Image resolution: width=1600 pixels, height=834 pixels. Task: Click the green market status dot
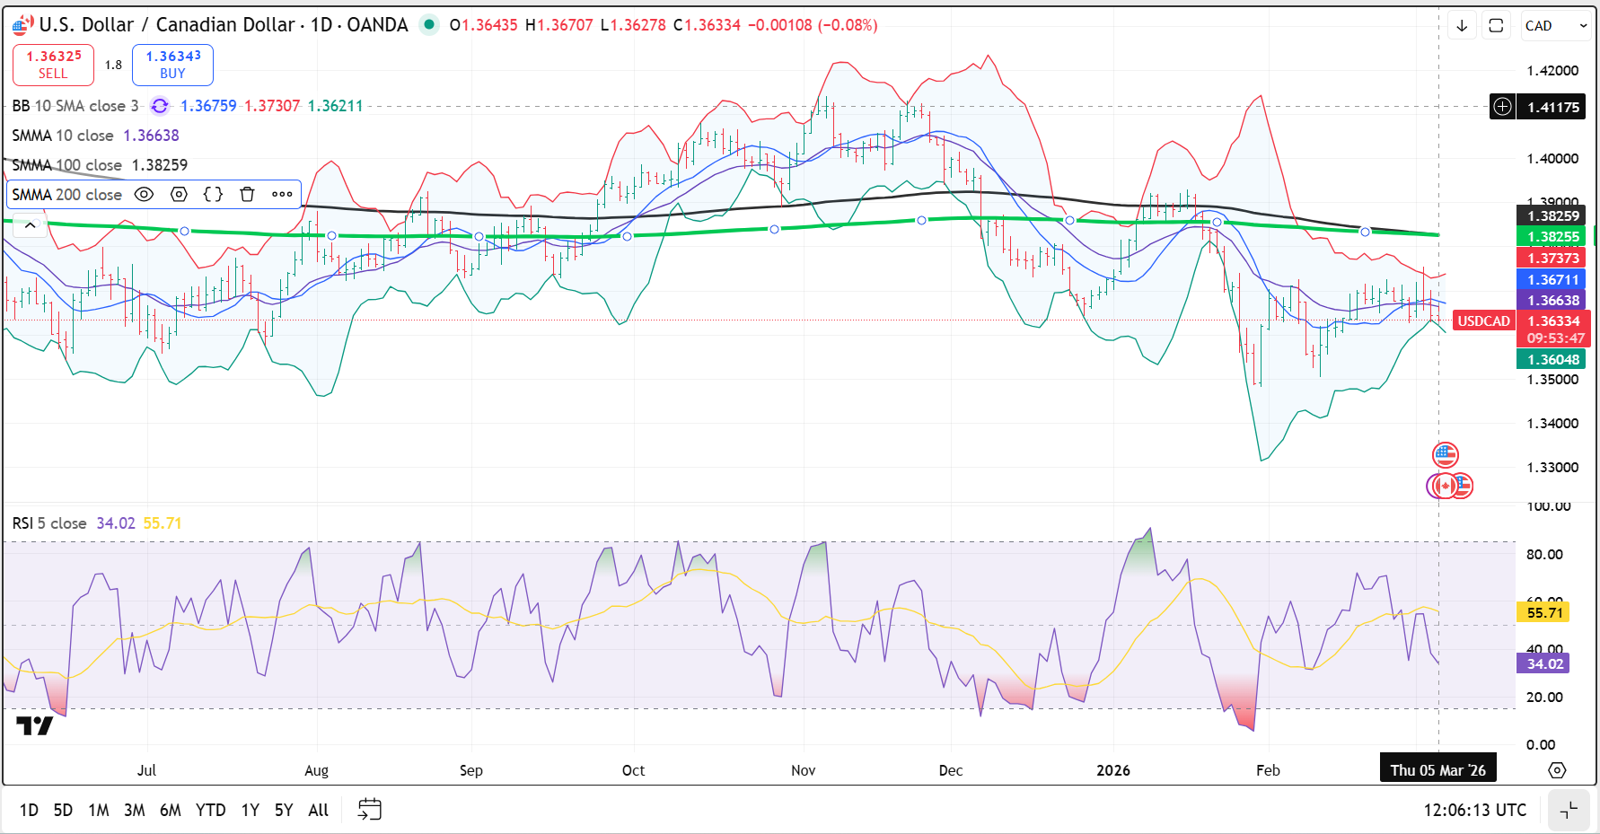pyautogui.click(x=429, y=25)
